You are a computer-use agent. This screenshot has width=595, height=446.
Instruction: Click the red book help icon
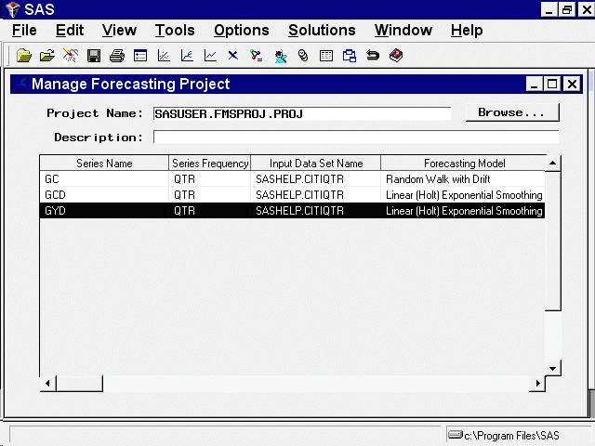coord(396,56)
